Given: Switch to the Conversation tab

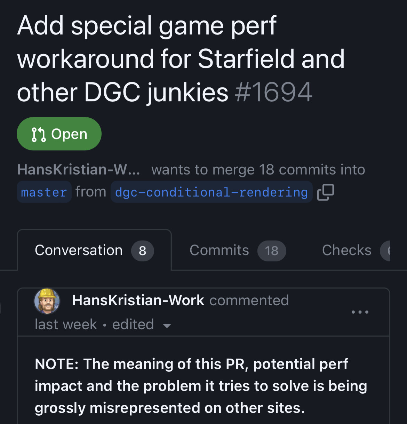Looking at the screenshot, I should click(x=79, y=250).
